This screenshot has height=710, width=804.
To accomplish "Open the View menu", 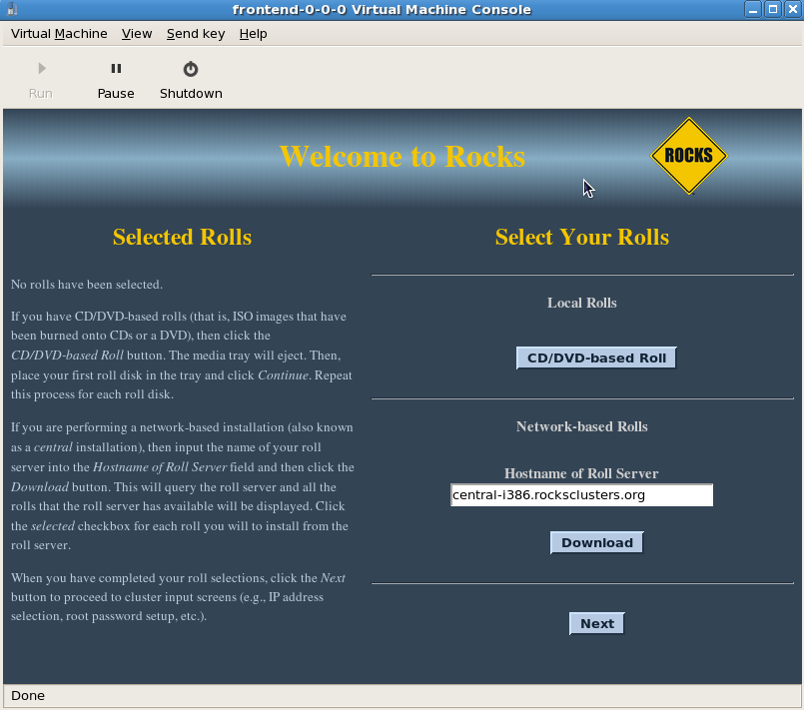I will point(137,34).
